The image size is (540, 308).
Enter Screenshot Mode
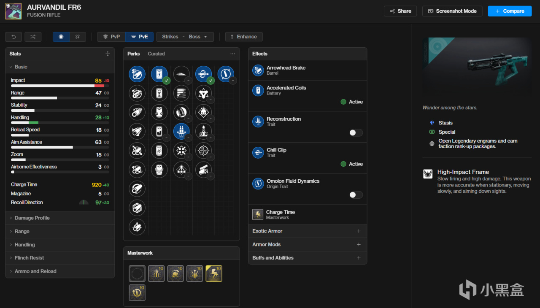(x=452, y=11)
